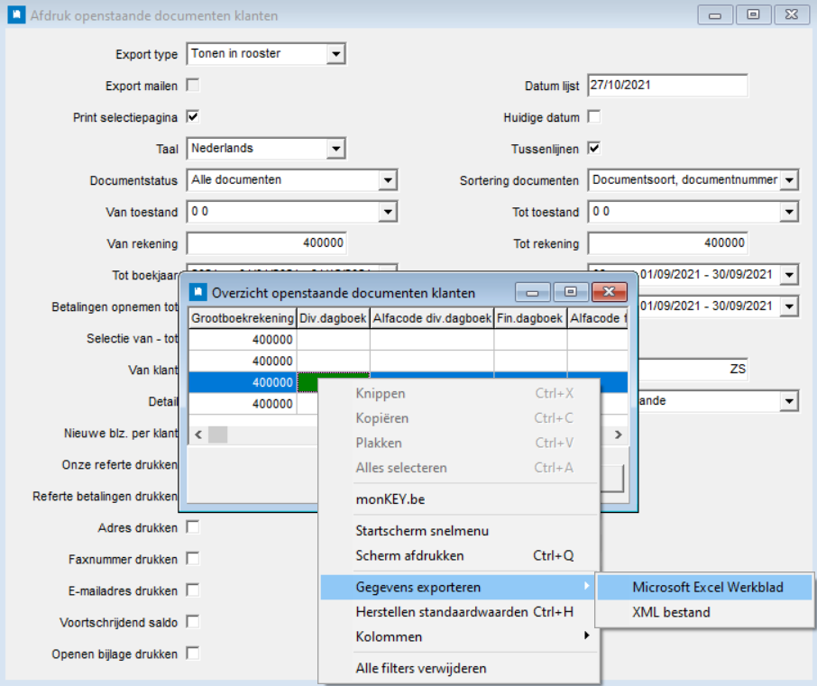Click the app icon in the Overzicht window title
Viewport: 817px width, 686px height.
point(196,292)
